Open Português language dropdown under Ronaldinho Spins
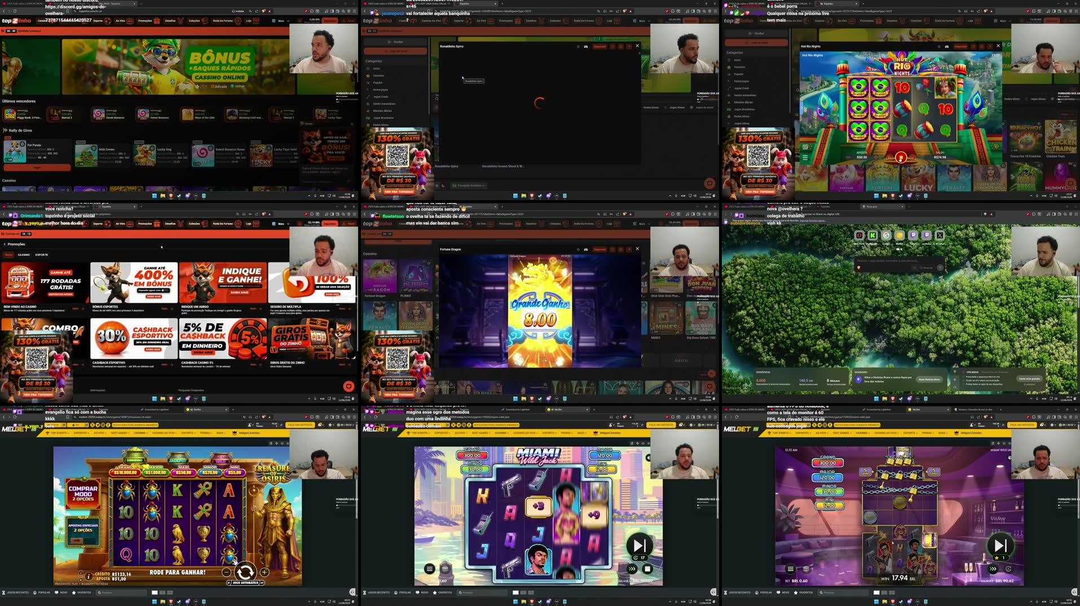The height and width of the screenshot is (606, 1080). click(x=469, y=185)
